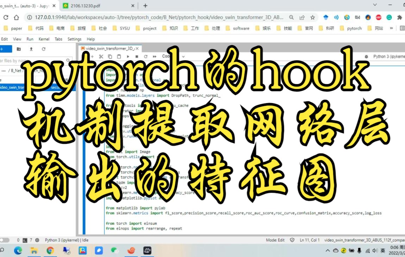Upload files with the upload arrow icon
Screen dimensions: 405x257
(x=31, y=49)
